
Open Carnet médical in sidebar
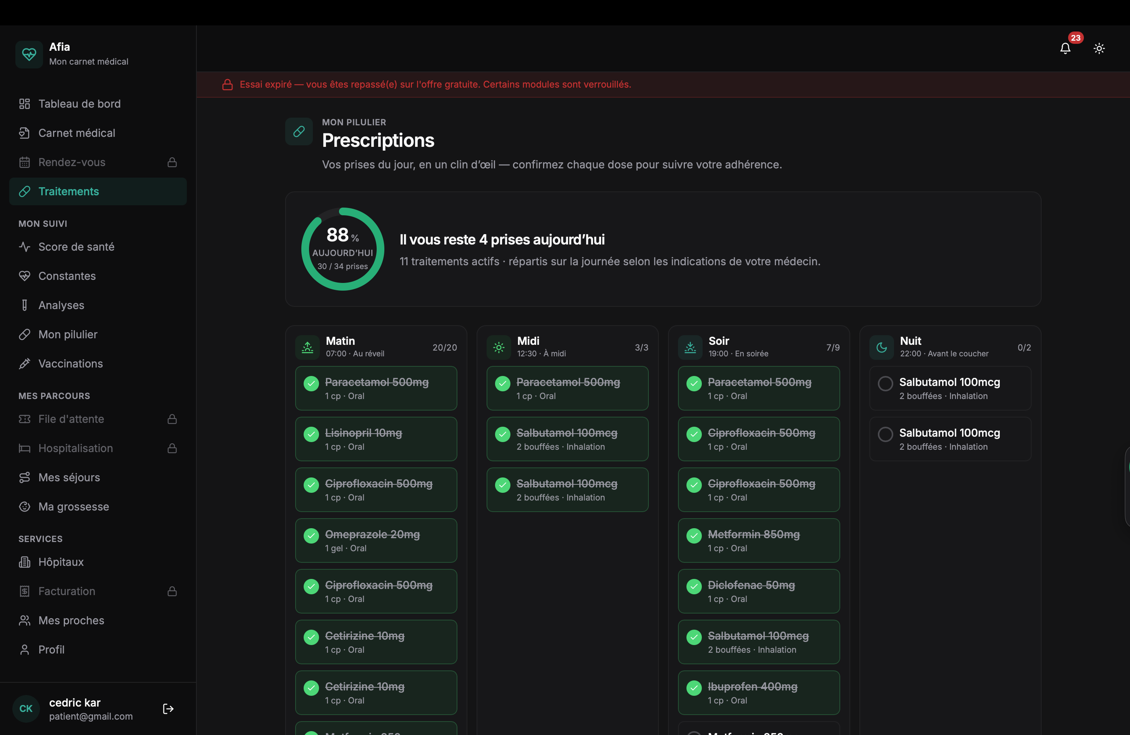coord(98,133)
